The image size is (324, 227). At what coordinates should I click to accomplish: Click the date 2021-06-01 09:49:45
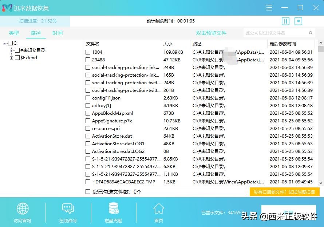pos(291,182)
